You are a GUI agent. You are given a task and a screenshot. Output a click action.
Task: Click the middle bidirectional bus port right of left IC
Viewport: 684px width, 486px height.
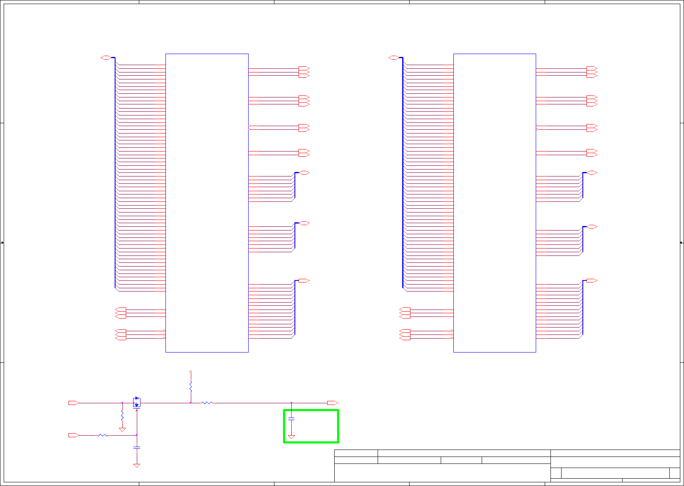[x=304, y=223]
